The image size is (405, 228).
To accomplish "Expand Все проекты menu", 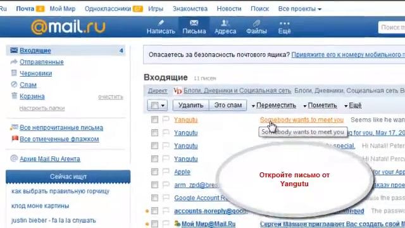I will (x=299, y=9).
